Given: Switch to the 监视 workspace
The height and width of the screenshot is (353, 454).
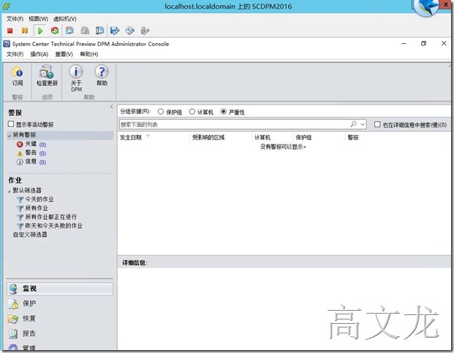Looking at the screenshot, I should click(x=60, y=289).
